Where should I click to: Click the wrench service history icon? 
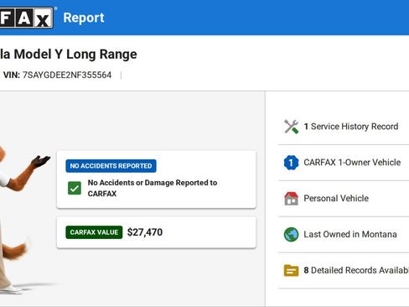tap(291, 127)
